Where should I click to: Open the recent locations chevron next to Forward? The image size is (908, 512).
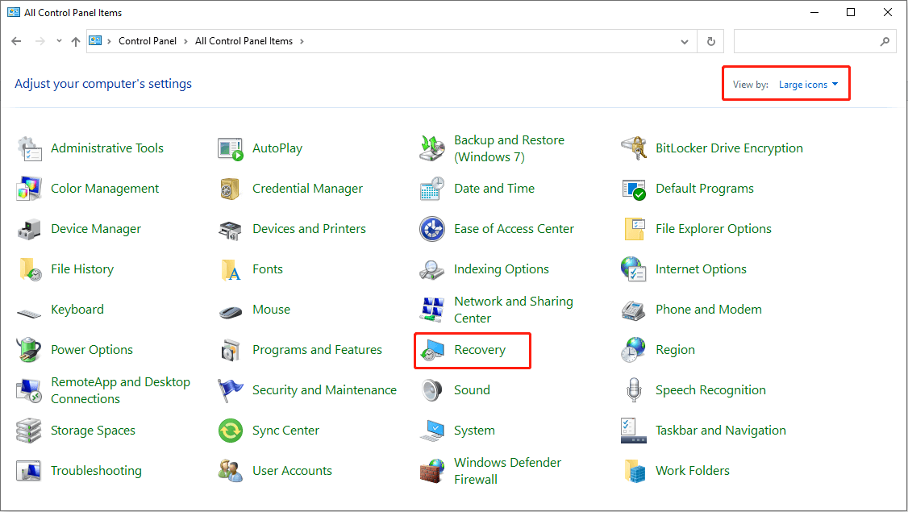[59, 41]
